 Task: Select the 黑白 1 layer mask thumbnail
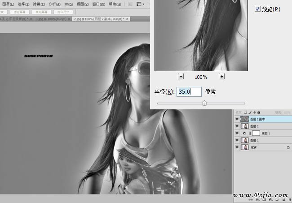[x=256, y=133]
